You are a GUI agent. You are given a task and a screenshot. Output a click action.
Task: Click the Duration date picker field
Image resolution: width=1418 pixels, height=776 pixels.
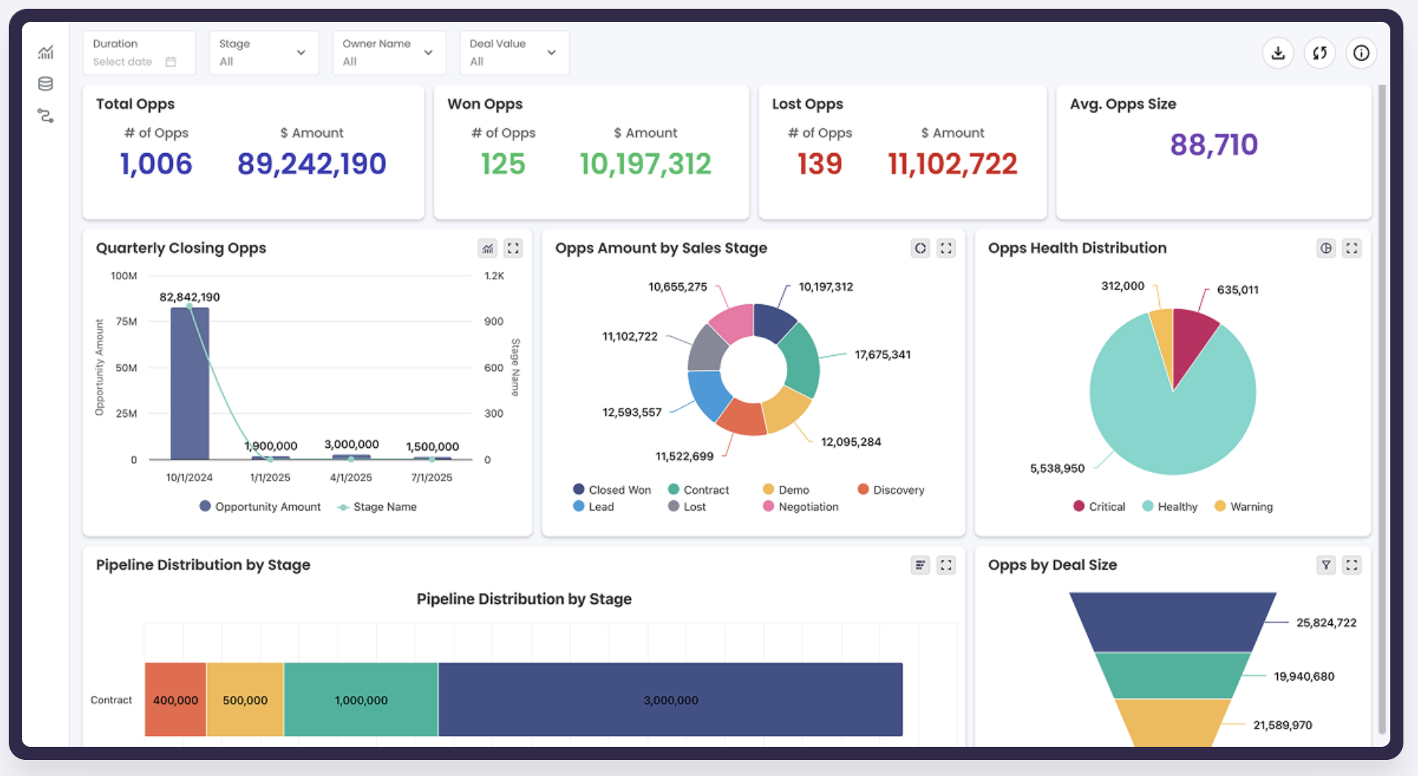tap(139, 53)
